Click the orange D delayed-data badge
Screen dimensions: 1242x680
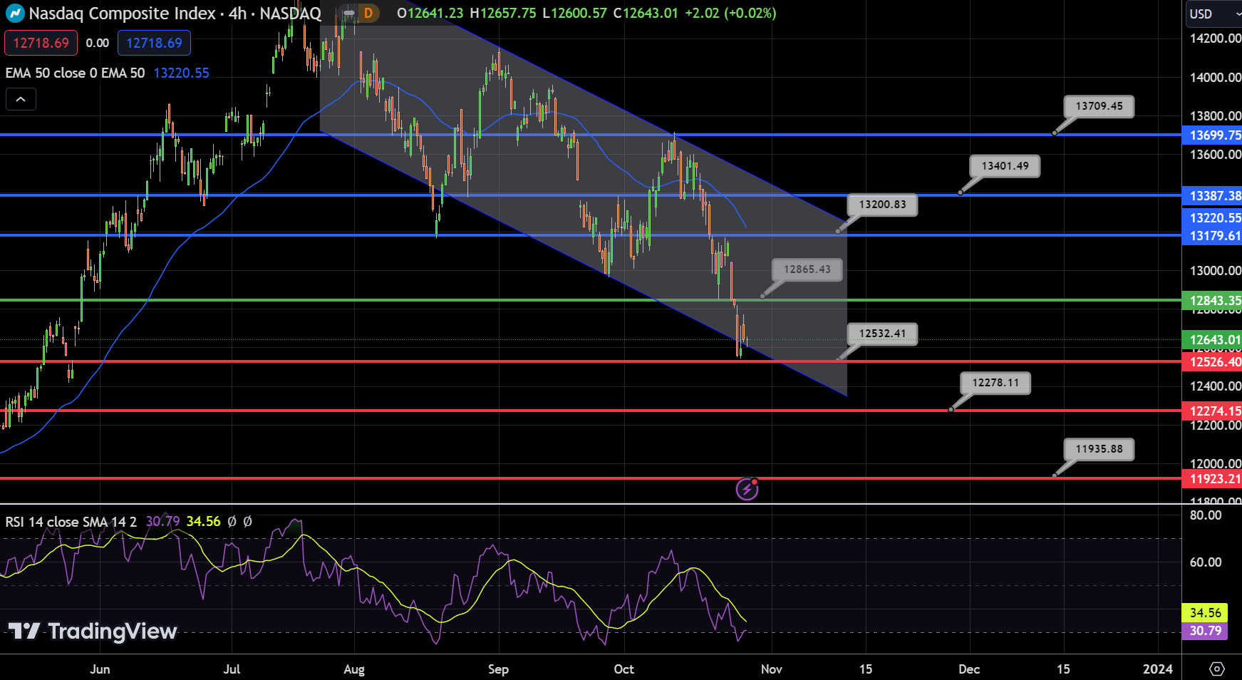[x=368, y=13]
